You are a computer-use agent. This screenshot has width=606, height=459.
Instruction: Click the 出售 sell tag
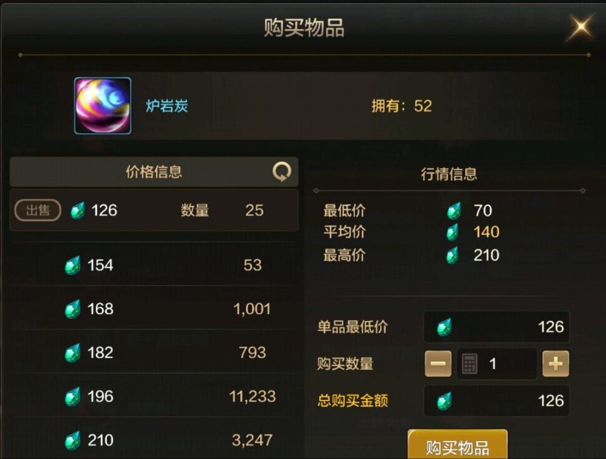click(x=38, y=210)
